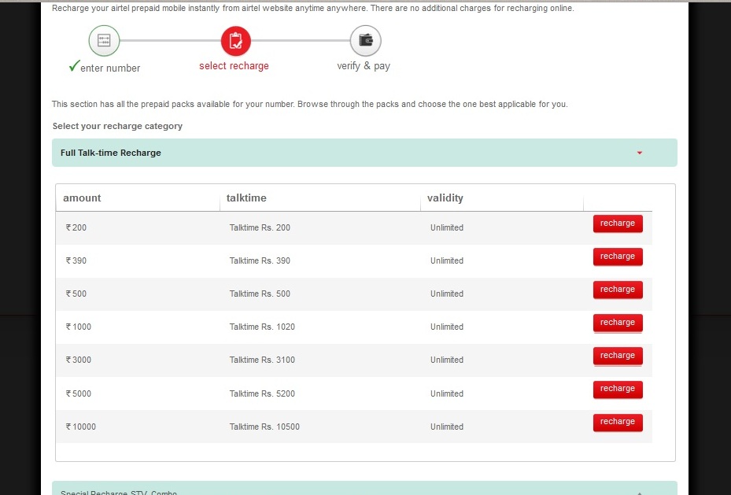Image resolution: width=731 pixels, height=495 pixels.
Task: Recharge with the ₹5000 pack
Action: pos(618,390)
